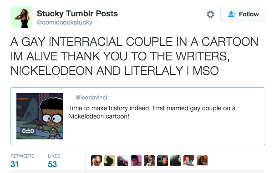Open second liker avatar with dark silhouette
Screen dimensions: 279x173
(110, 161)
